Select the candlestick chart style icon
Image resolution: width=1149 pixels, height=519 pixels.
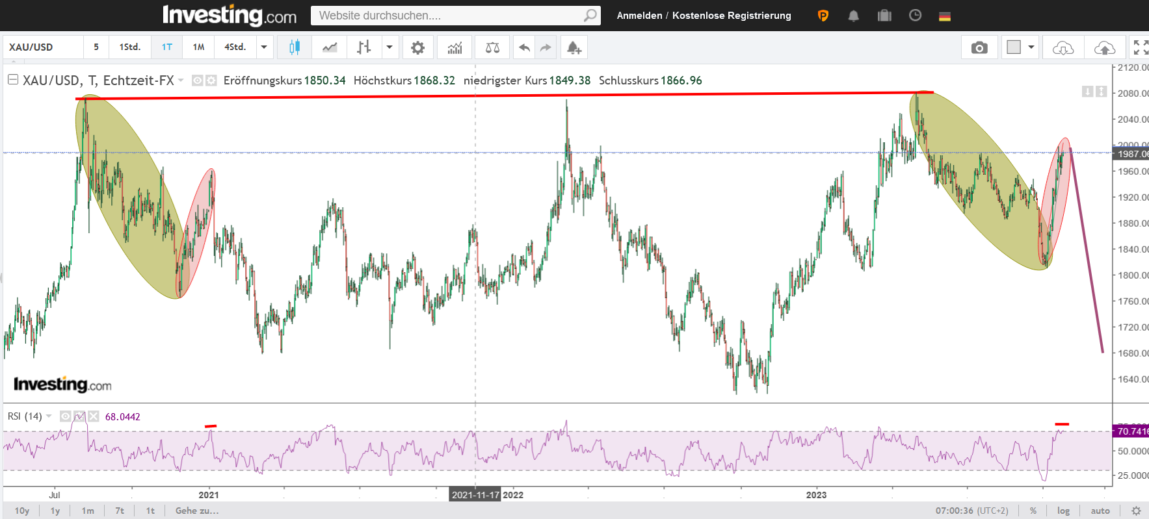click(295, 47)
